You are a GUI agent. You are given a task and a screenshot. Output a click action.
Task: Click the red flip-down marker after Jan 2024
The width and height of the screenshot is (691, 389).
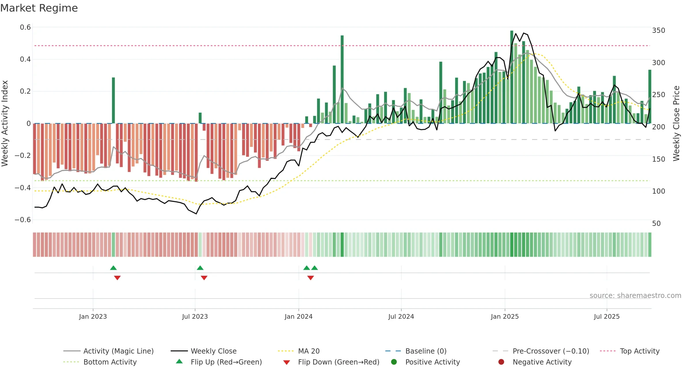point(311,278)
